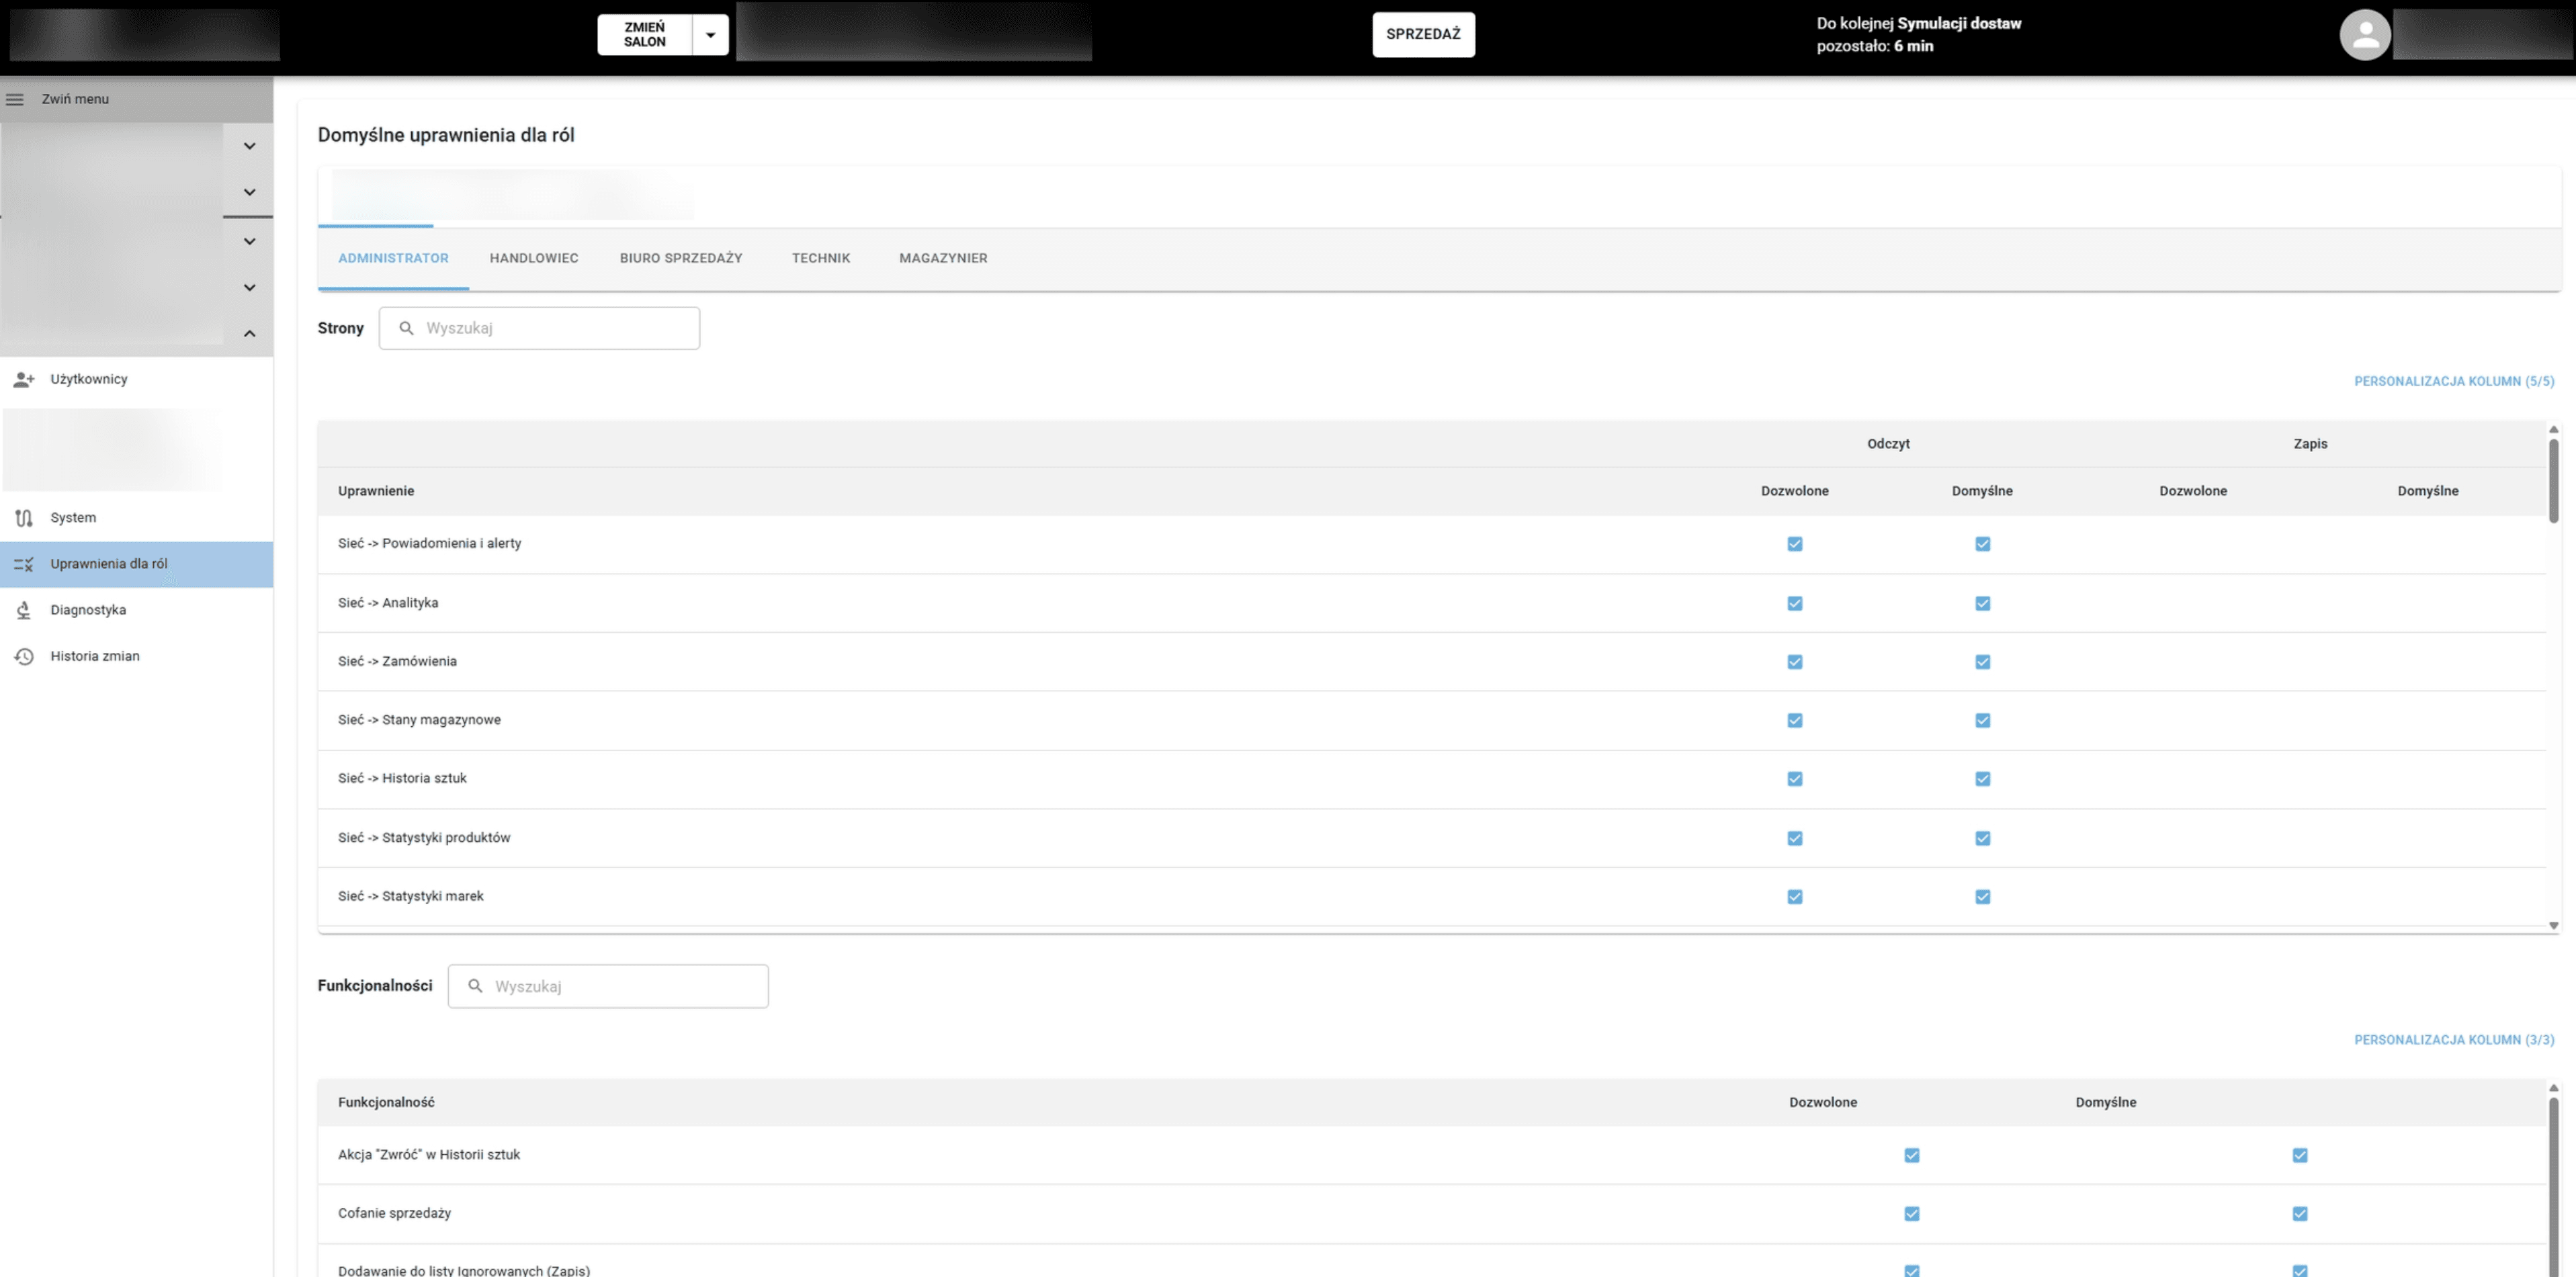
Task: Expand the fourth sidebar menu chevron
Action: coord(249,287)
